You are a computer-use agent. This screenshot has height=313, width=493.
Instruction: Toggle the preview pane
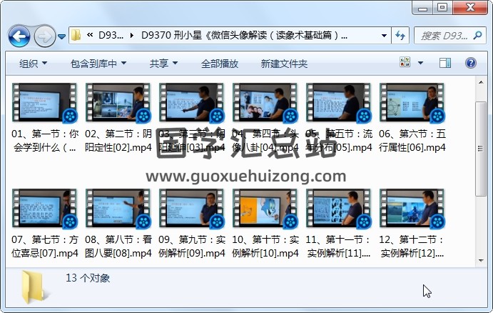pos(445,63)
